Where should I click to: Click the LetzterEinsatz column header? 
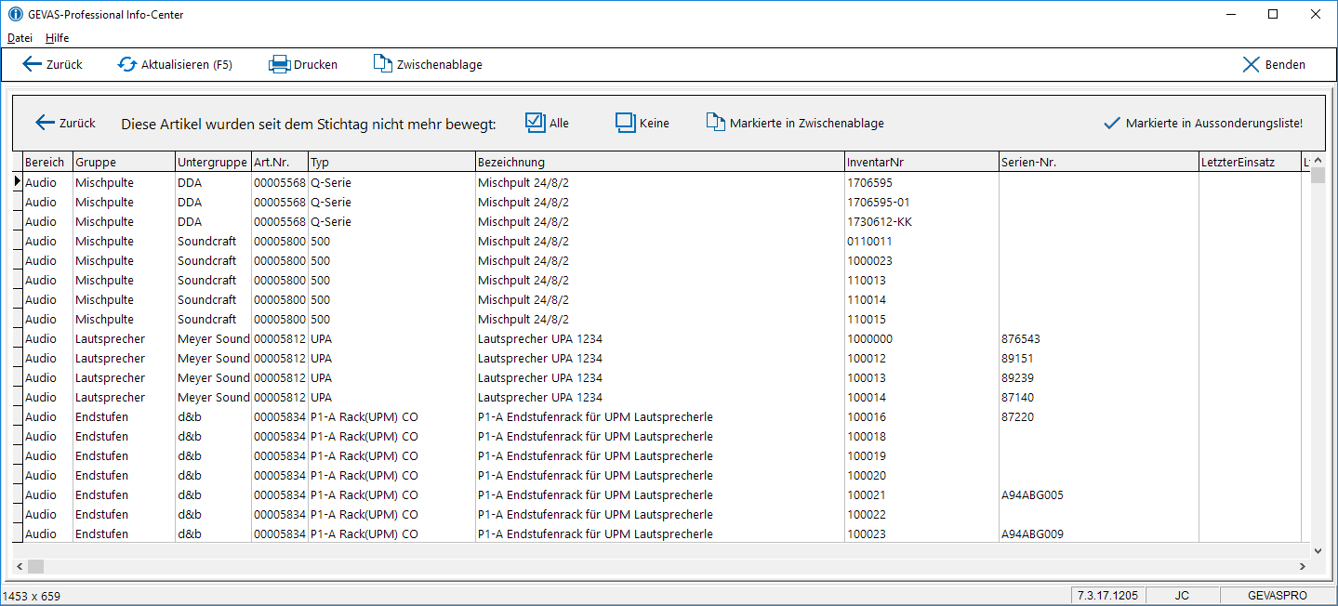[1250, 162]
